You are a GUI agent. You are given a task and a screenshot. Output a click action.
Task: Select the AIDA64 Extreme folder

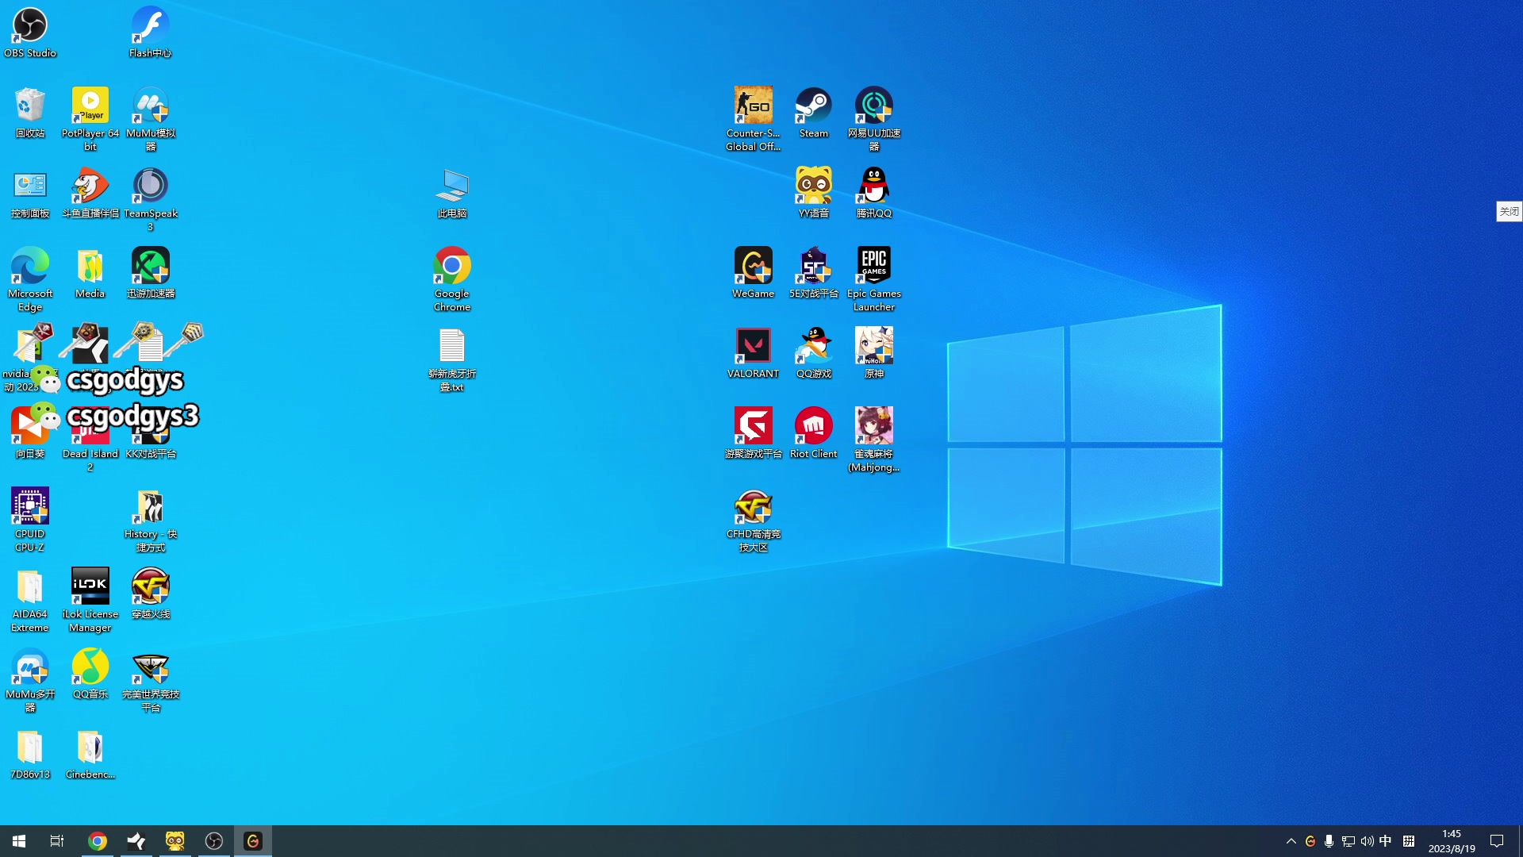click(x=30, y=600)
